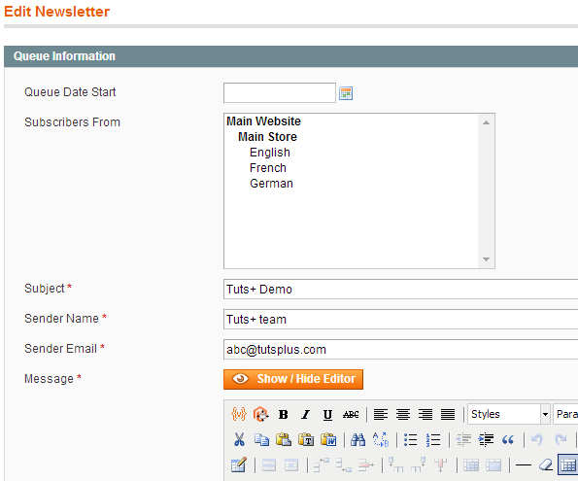Click the Insert Widget icon
The height and width of the screenshot is (481, 578).
[260, 414]
